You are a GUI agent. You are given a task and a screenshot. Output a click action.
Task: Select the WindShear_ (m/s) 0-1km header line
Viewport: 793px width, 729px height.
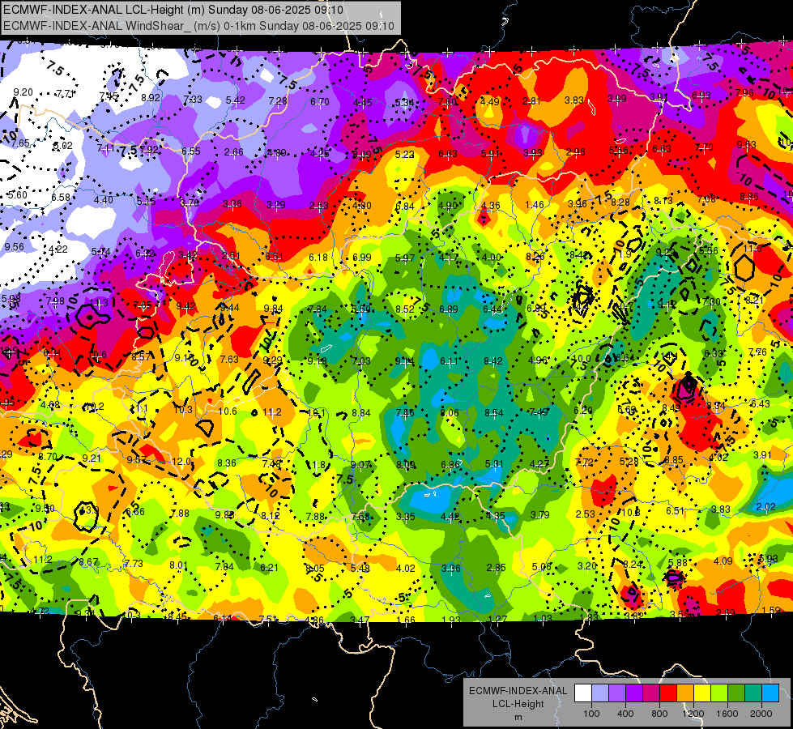point(198,26)
